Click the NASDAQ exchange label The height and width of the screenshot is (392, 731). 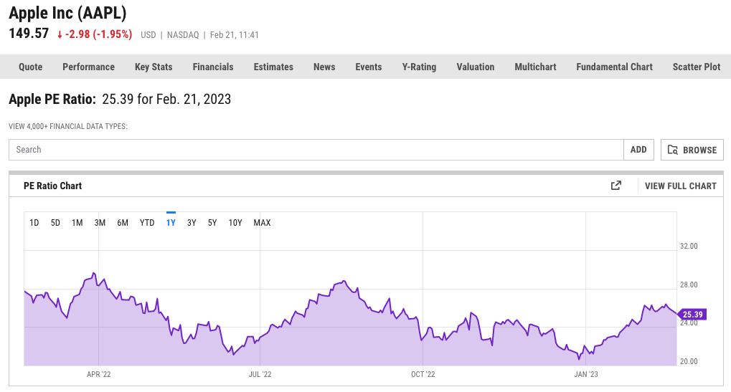click(183, 35)
